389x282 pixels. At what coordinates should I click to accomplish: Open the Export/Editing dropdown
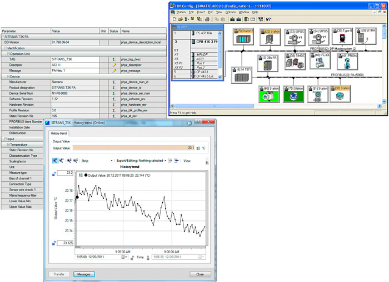click(x=165, y=161)
